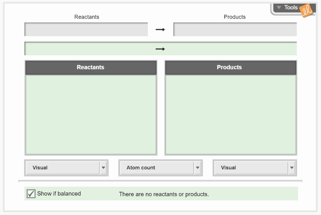Open the left Visual dropdown under Reactants
The height and width of the screenshot is (215, 321).
pyautogui.click(x=66, y=168)
